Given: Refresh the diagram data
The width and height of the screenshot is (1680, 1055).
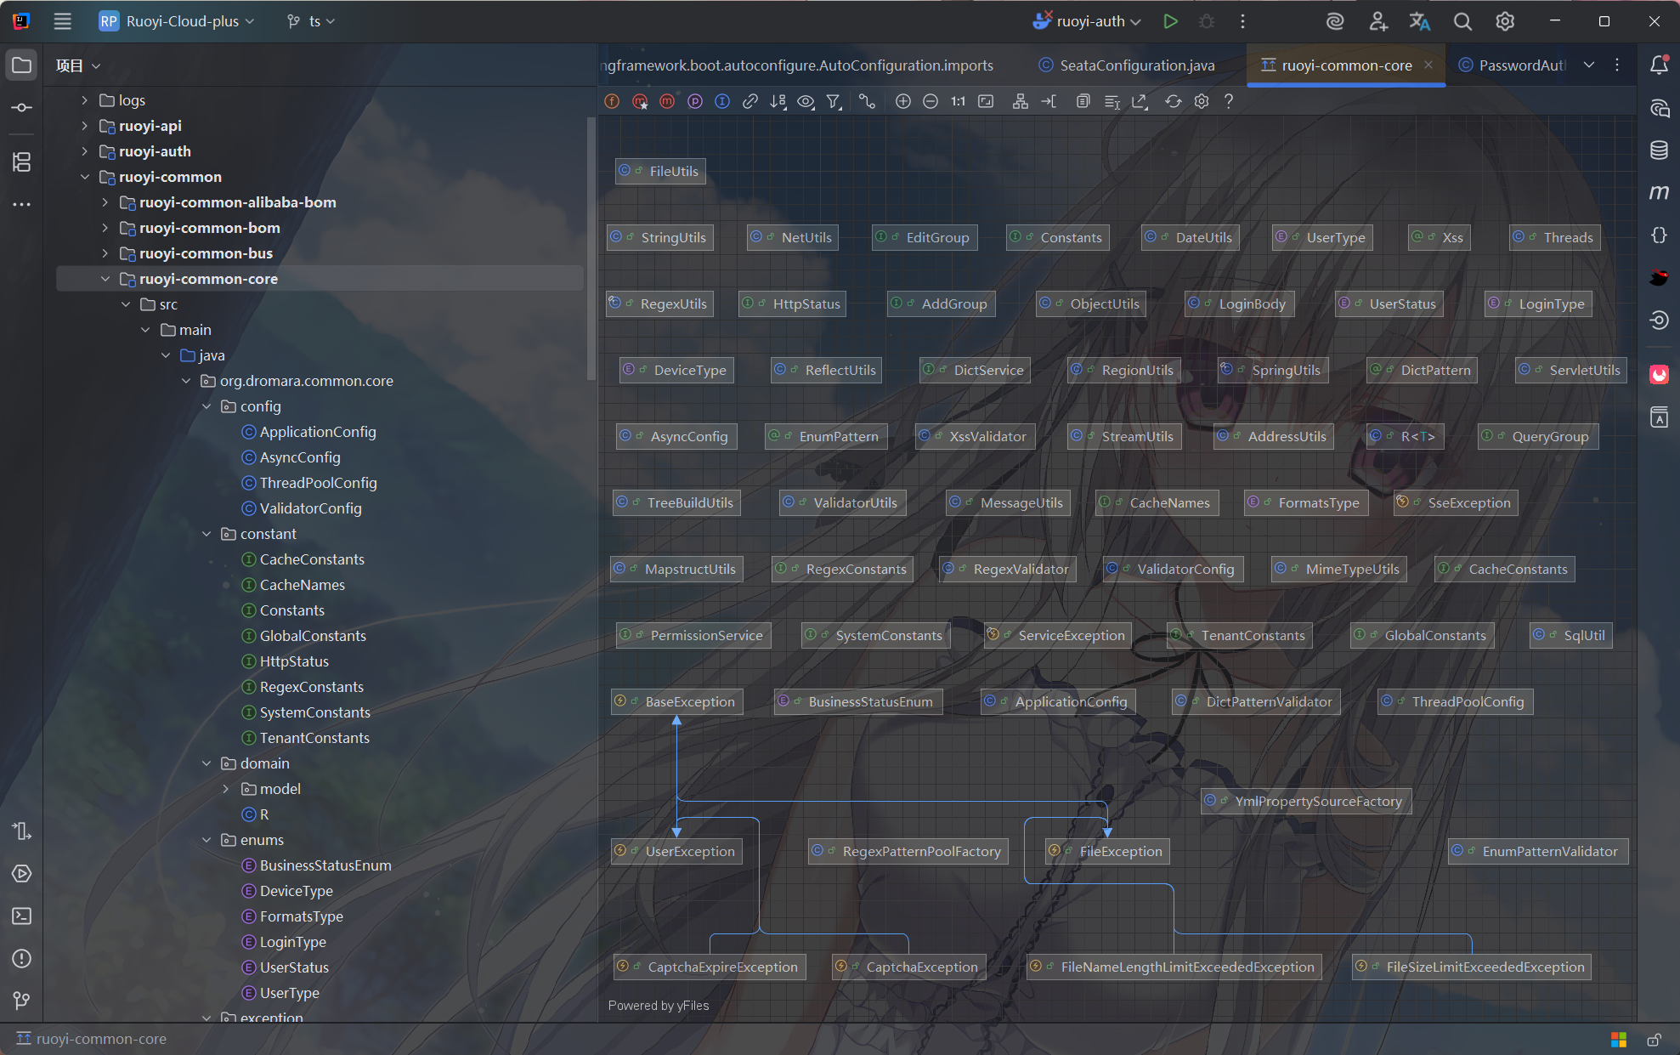Looking at the screenshot, I should click(1174, 101).
